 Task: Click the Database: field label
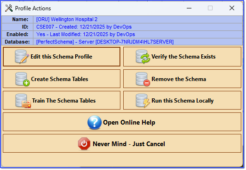coord(17,42)
